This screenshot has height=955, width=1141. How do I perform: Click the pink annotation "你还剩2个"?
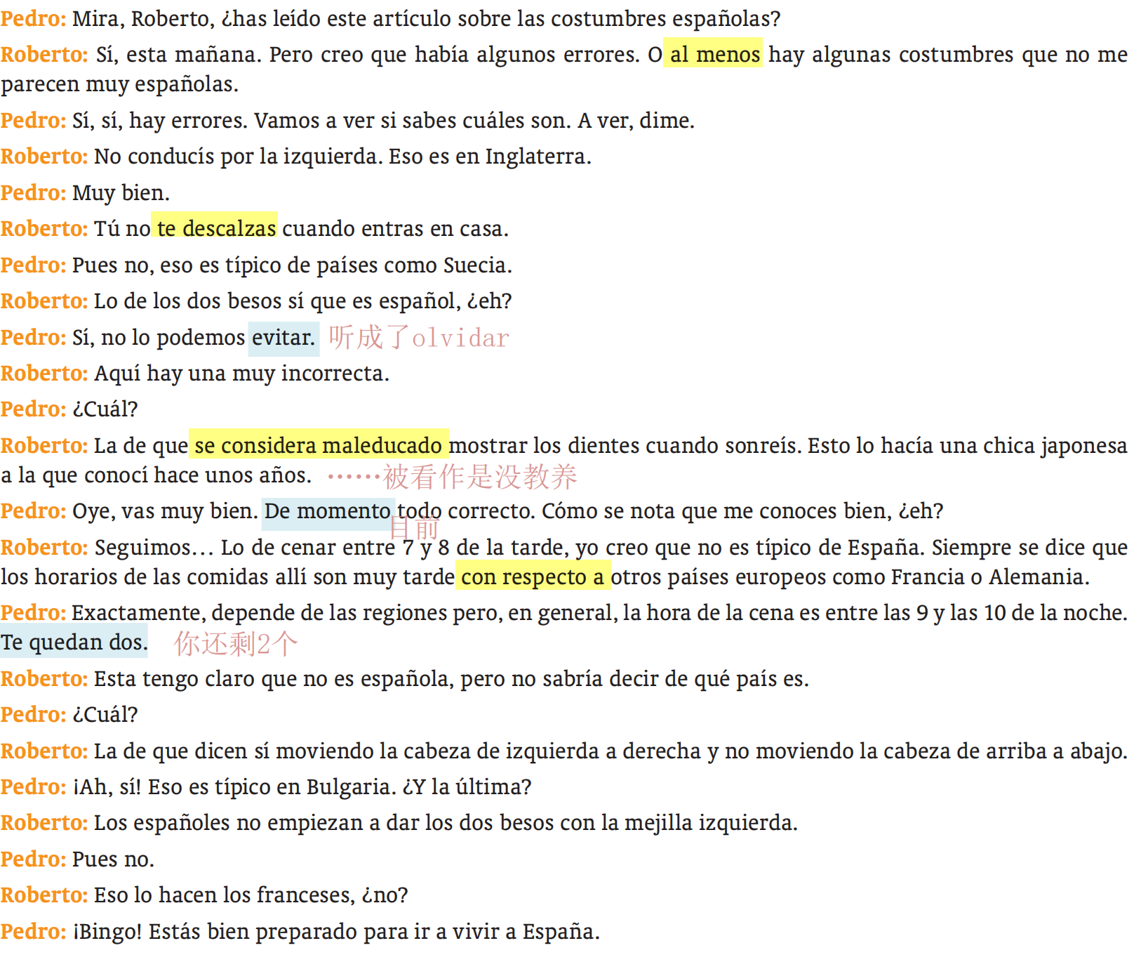coord(236,643)
